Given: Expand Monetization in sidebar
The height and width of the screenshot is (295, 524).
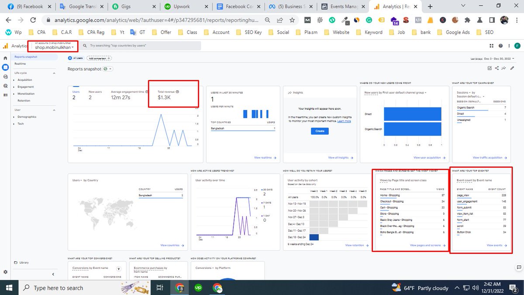Looking at the screenshot, I should point(14,94).
